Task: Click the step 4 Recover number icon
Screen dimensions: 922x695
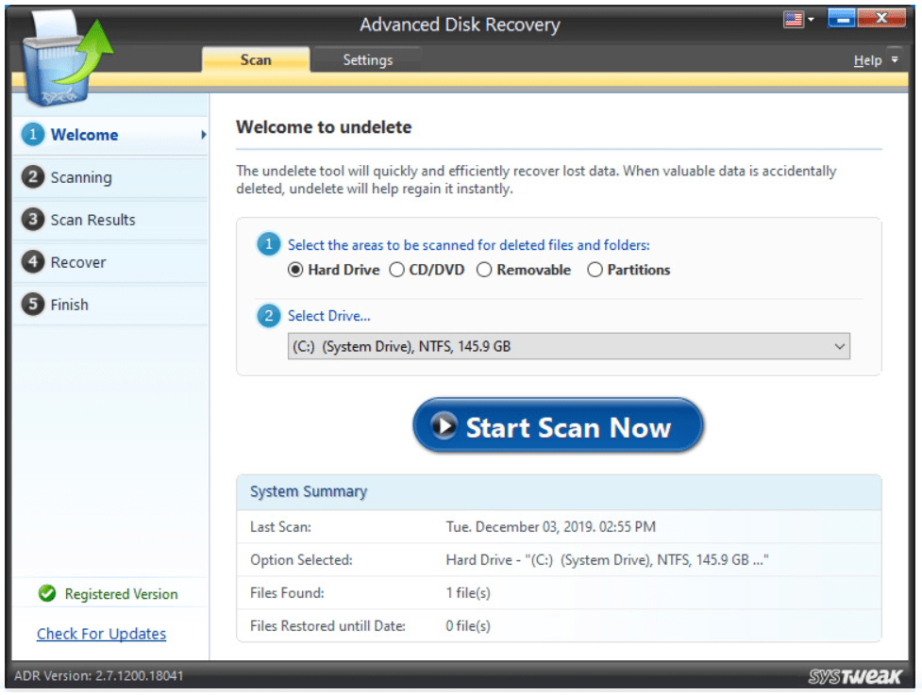Action: click(x=33, y=261)
